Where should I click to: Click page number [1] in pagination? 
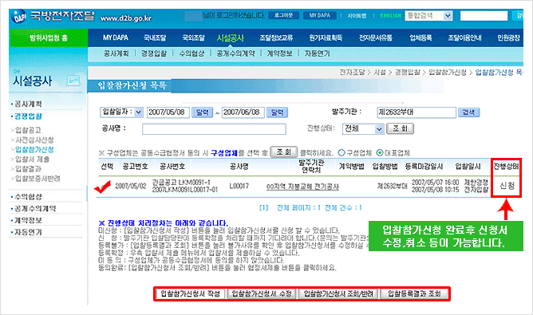coord(264,207)
